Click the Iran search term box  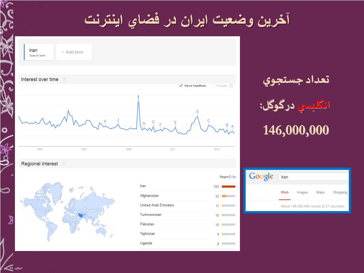(39, 52)
